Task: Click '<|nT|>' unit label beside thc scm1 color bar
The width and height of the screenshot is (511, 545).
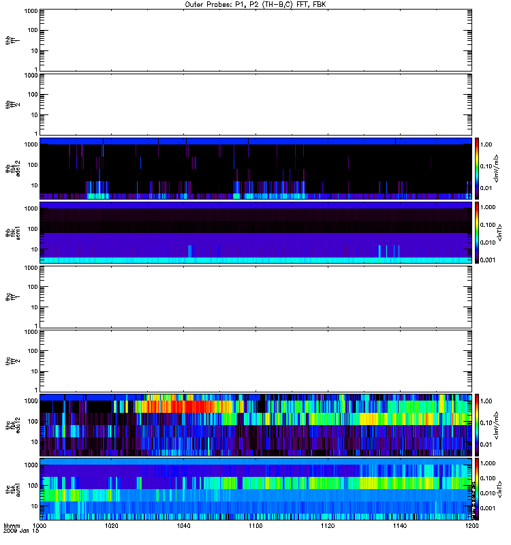Action: pyautogui.click(x=500, y=489)
